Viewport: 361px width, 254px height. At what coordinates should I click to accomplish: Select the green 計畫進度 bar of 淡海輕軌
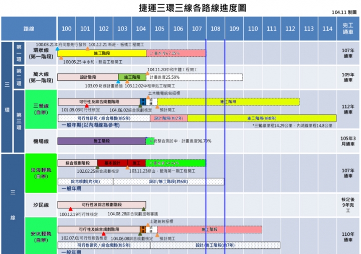175,163
